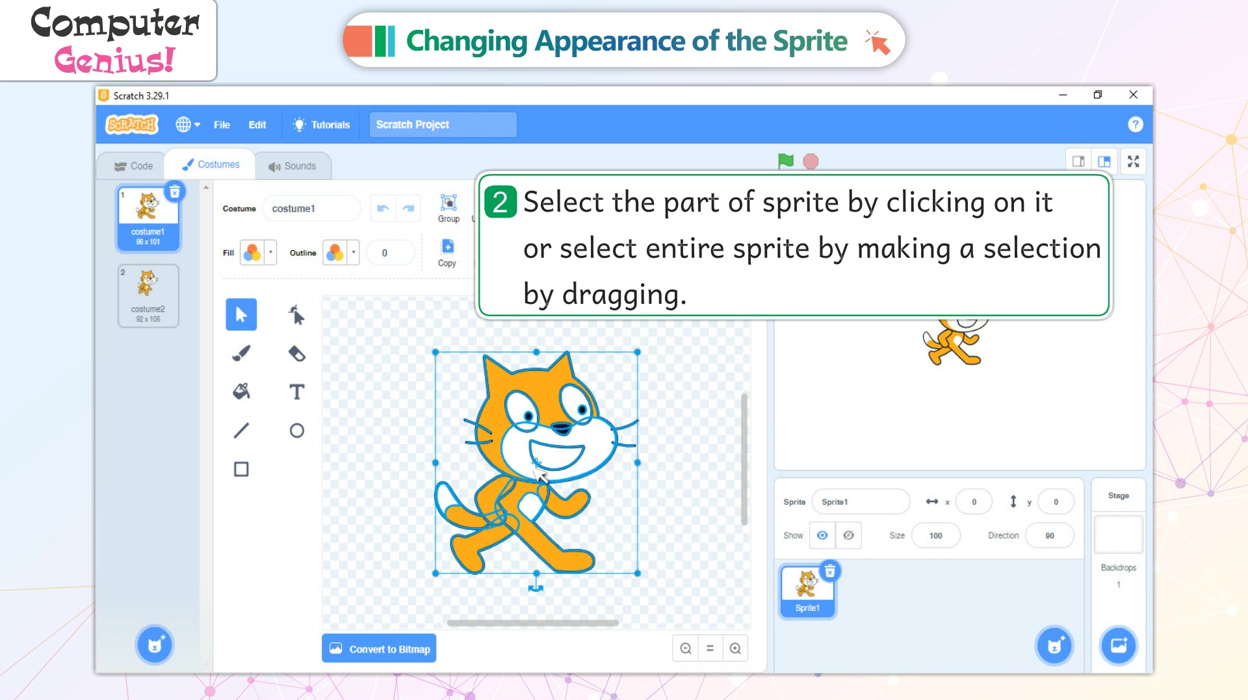Image resolution: width=1248 pixels, height=700 pixels.
Task: Click Choose a Sprite button
Action: [x=1054, y=645]
